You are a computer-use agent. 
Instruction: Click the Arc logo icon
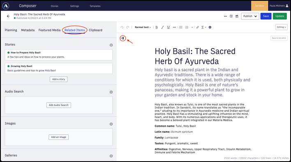coord(6,6)
